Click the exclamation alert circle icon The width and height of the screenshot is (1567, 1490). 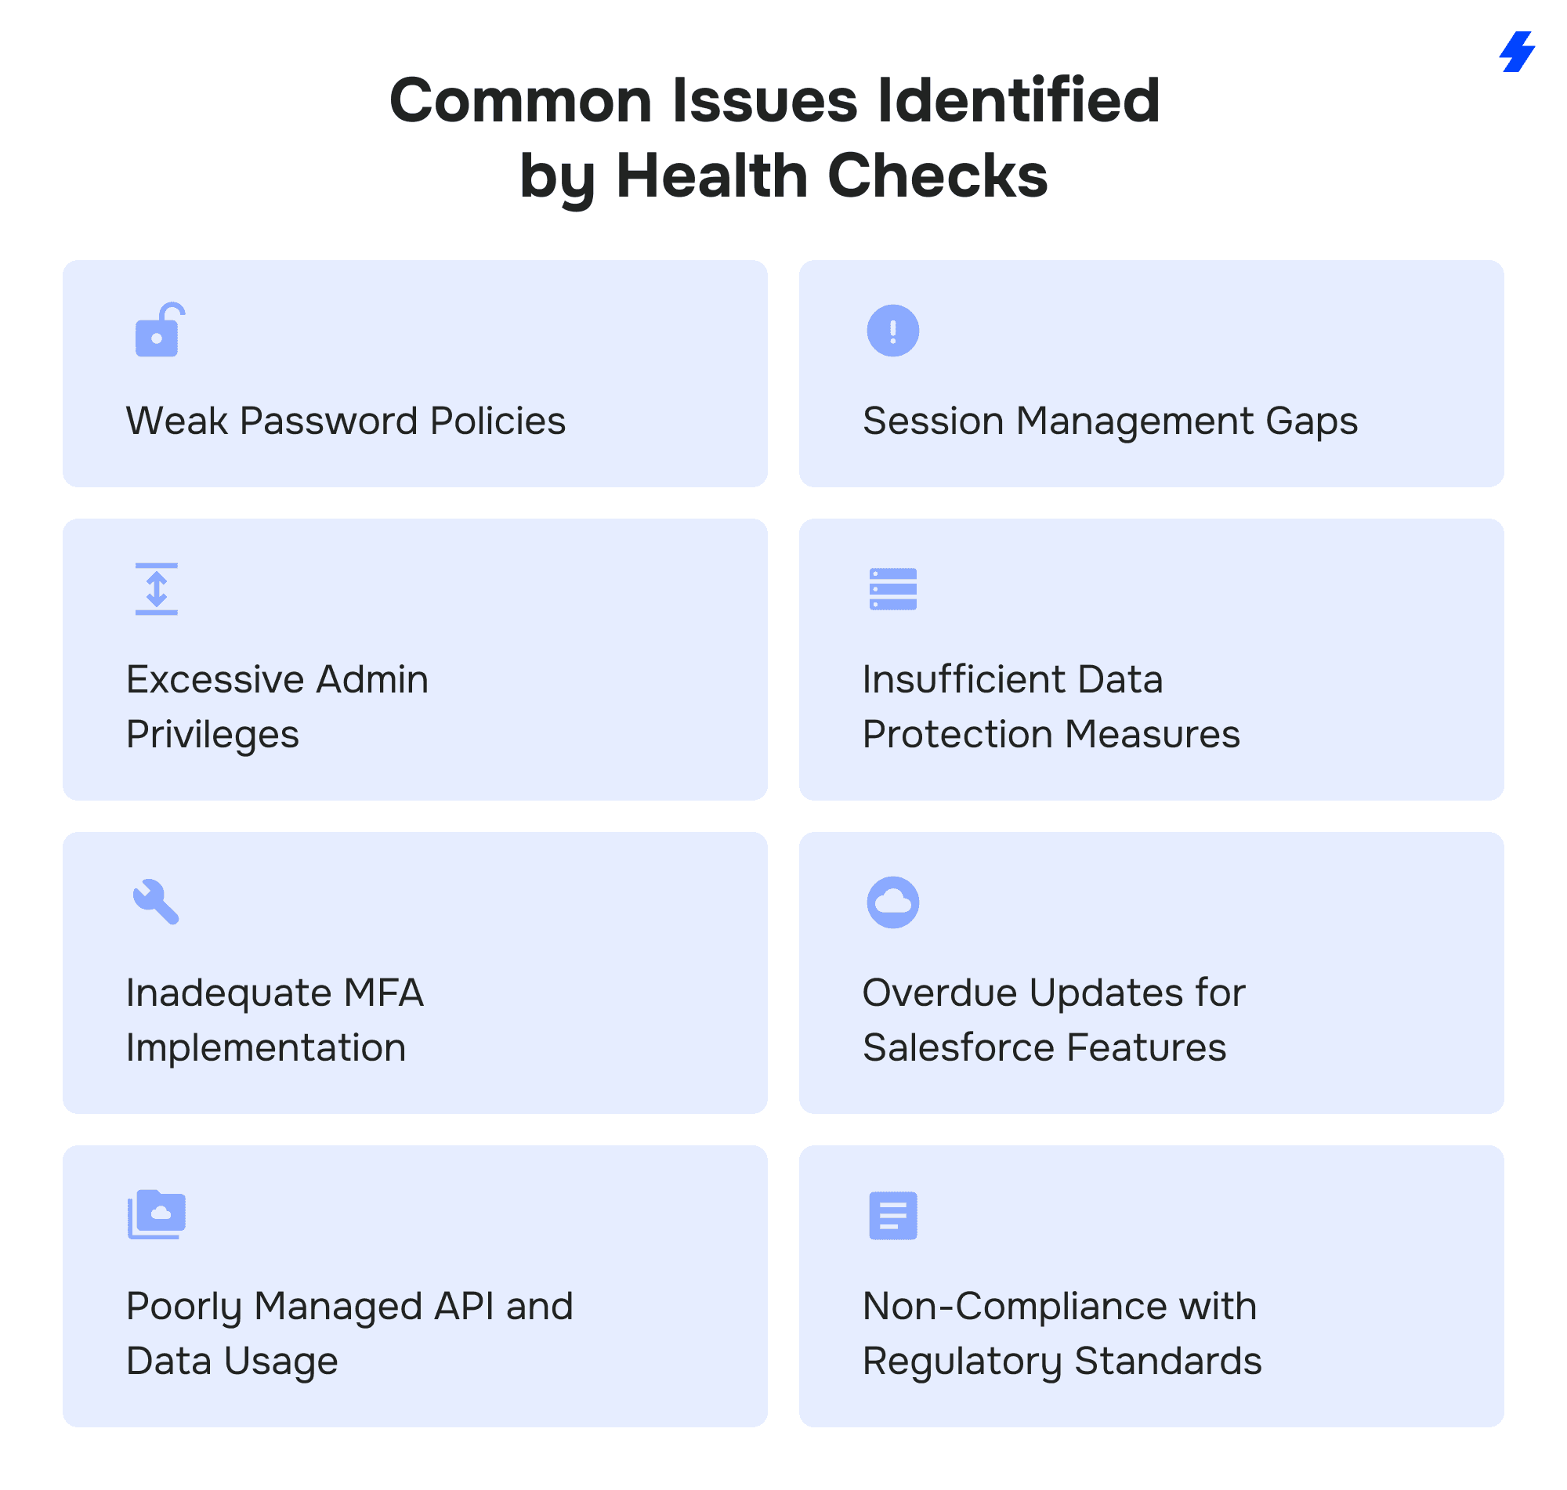pyautogui.click(x=892, y=331)
